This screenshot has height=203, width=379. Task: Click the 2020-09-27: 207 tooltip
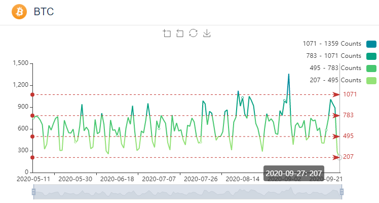[x=294, y=173]
